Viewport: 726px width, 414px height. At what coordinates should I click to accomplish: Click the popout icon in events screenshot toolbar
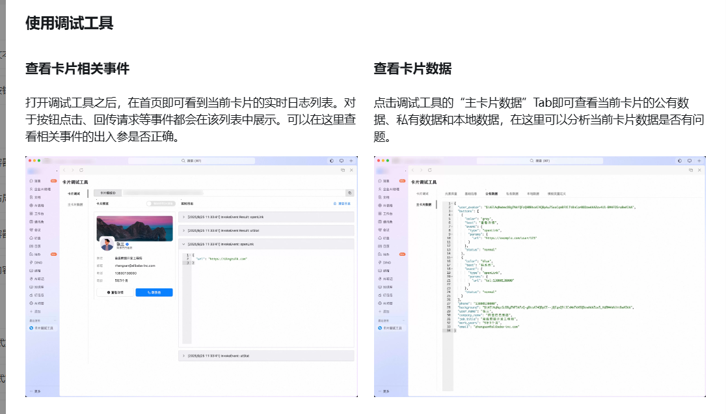click(343, 170)
